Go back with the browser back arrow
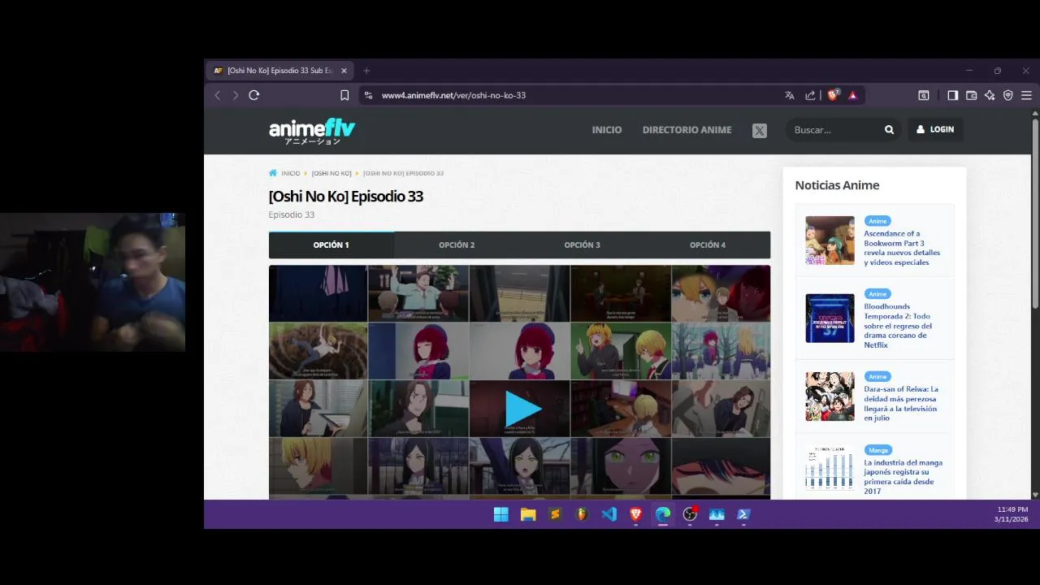This screenshot has width=1040, height=585. tap(217, 95)
